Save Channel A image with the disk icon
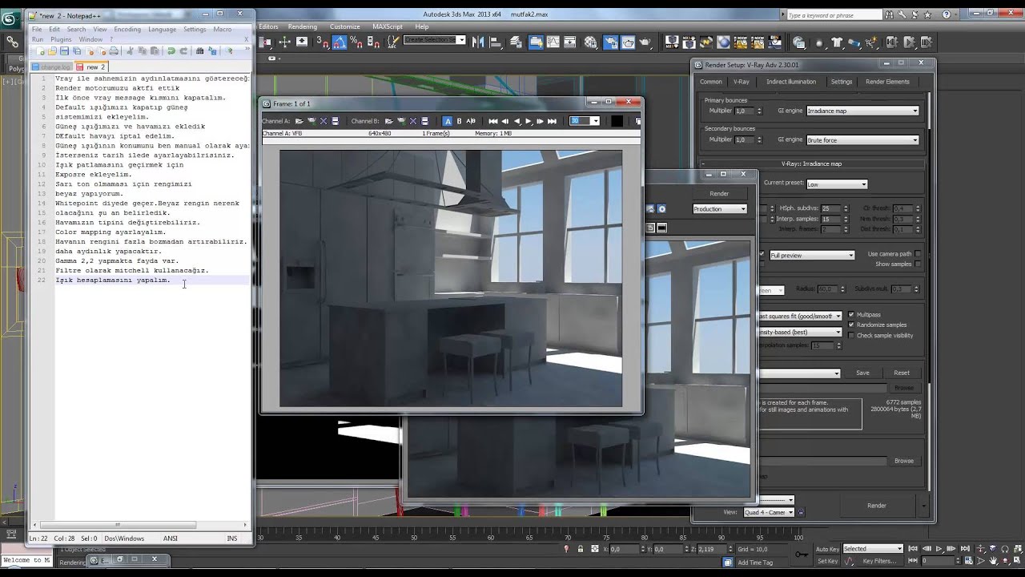 coord(335,121)
